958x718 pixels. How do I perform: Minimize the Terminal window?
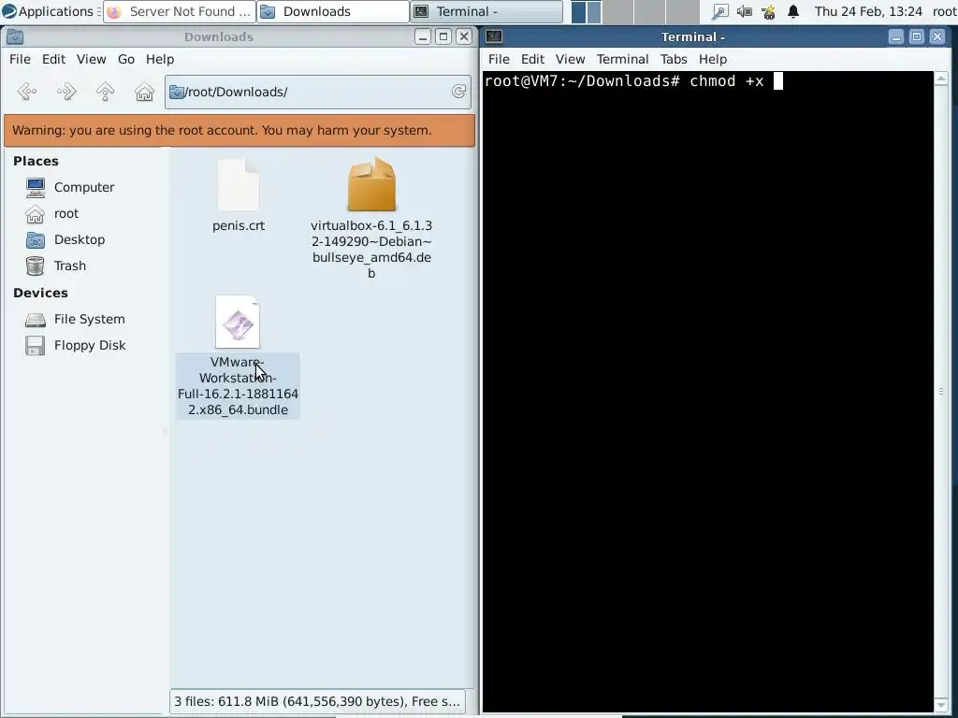[896, 36]
